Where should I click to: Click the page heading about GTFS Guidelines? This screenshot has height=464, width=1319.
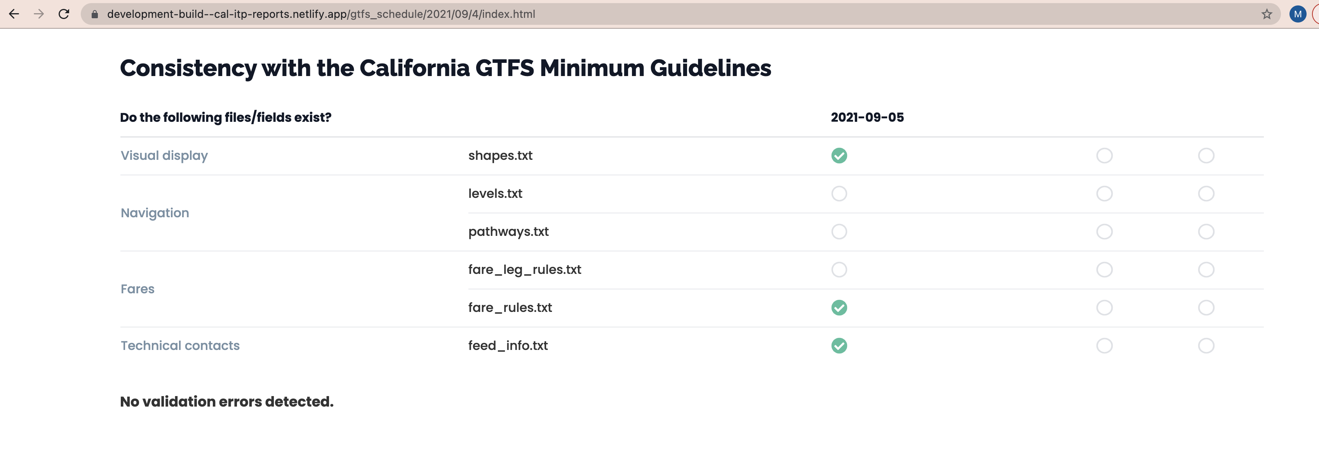pyautogui.click(x=445, y=67)
